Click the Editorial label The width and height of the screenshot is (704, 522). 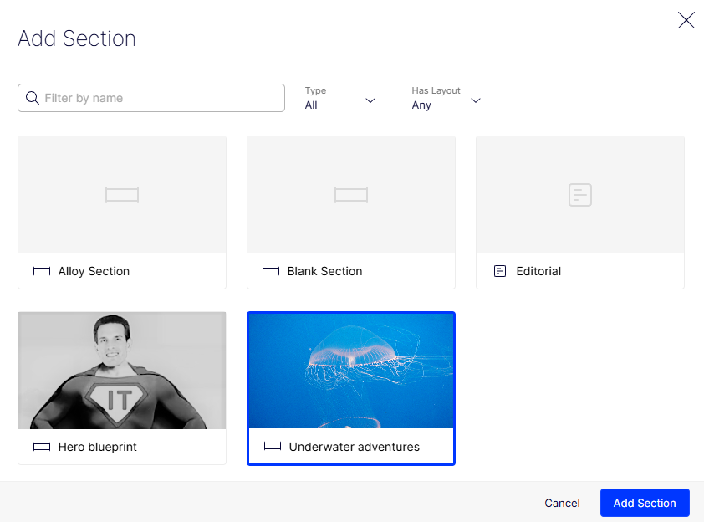pos(538,271)
